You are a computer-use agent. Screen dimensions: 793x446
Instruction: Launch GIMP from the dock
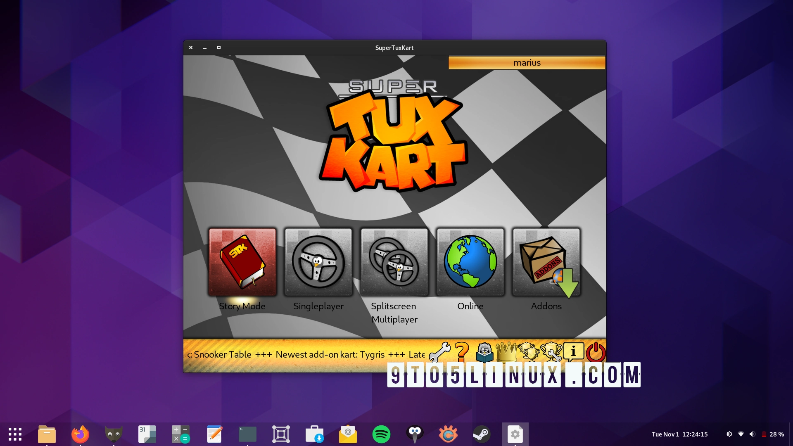click(x=114, y=434)
